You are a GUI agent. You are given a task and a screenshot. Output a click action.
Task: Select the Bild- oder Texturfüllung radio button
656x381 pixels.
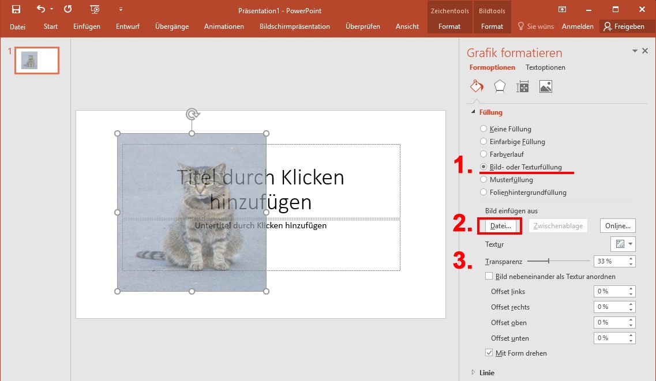point(483,167)
